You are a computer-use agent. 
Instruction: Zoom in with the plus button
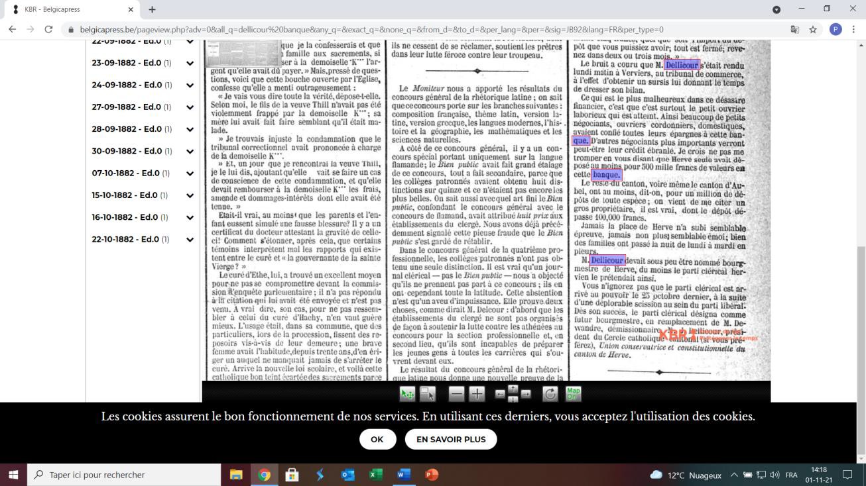click(477, 394)
